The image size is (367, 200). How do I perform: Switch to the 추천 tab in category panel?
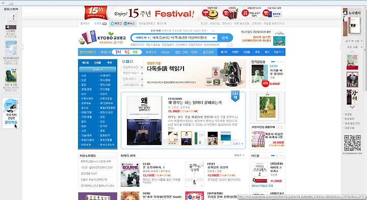(109, 63)
